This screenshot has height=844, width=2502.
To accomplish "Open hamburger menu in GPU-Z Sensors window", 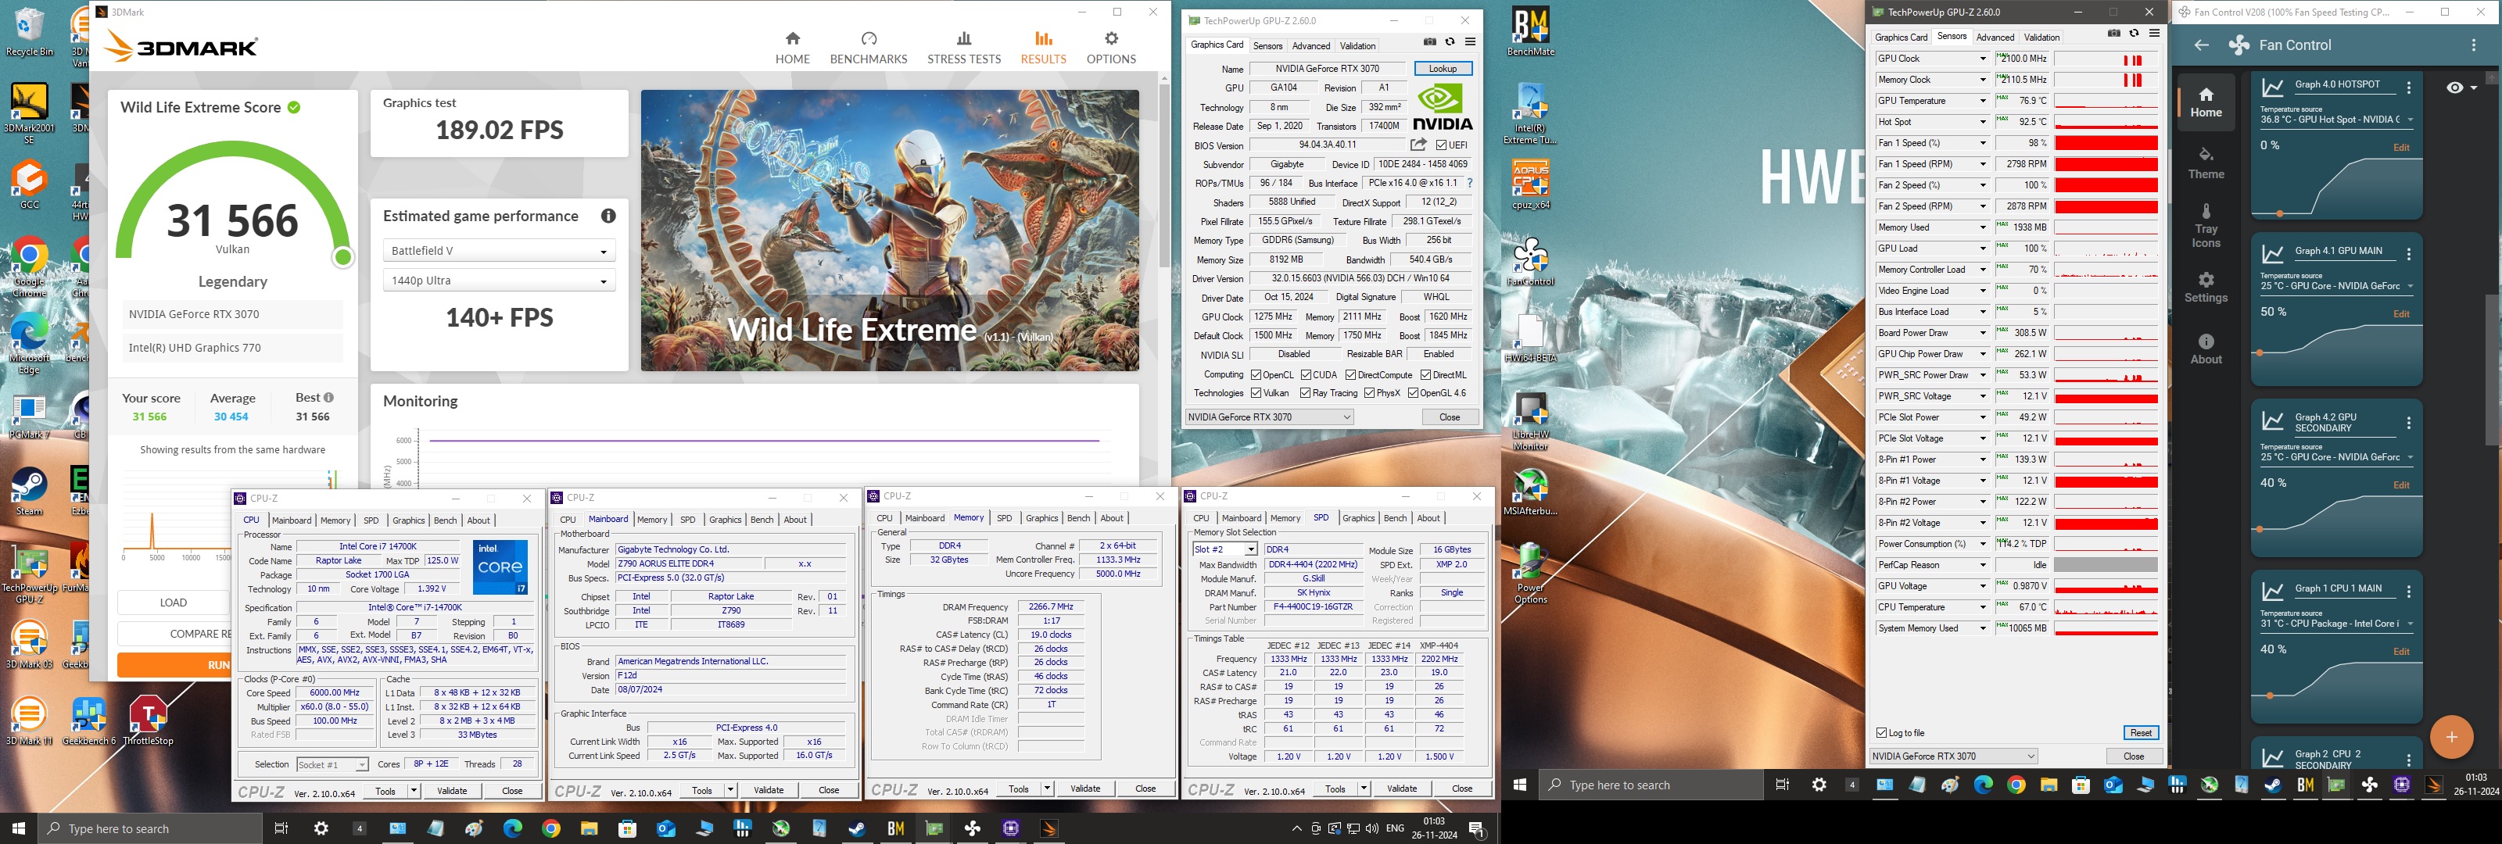I will coord(2154,34).
